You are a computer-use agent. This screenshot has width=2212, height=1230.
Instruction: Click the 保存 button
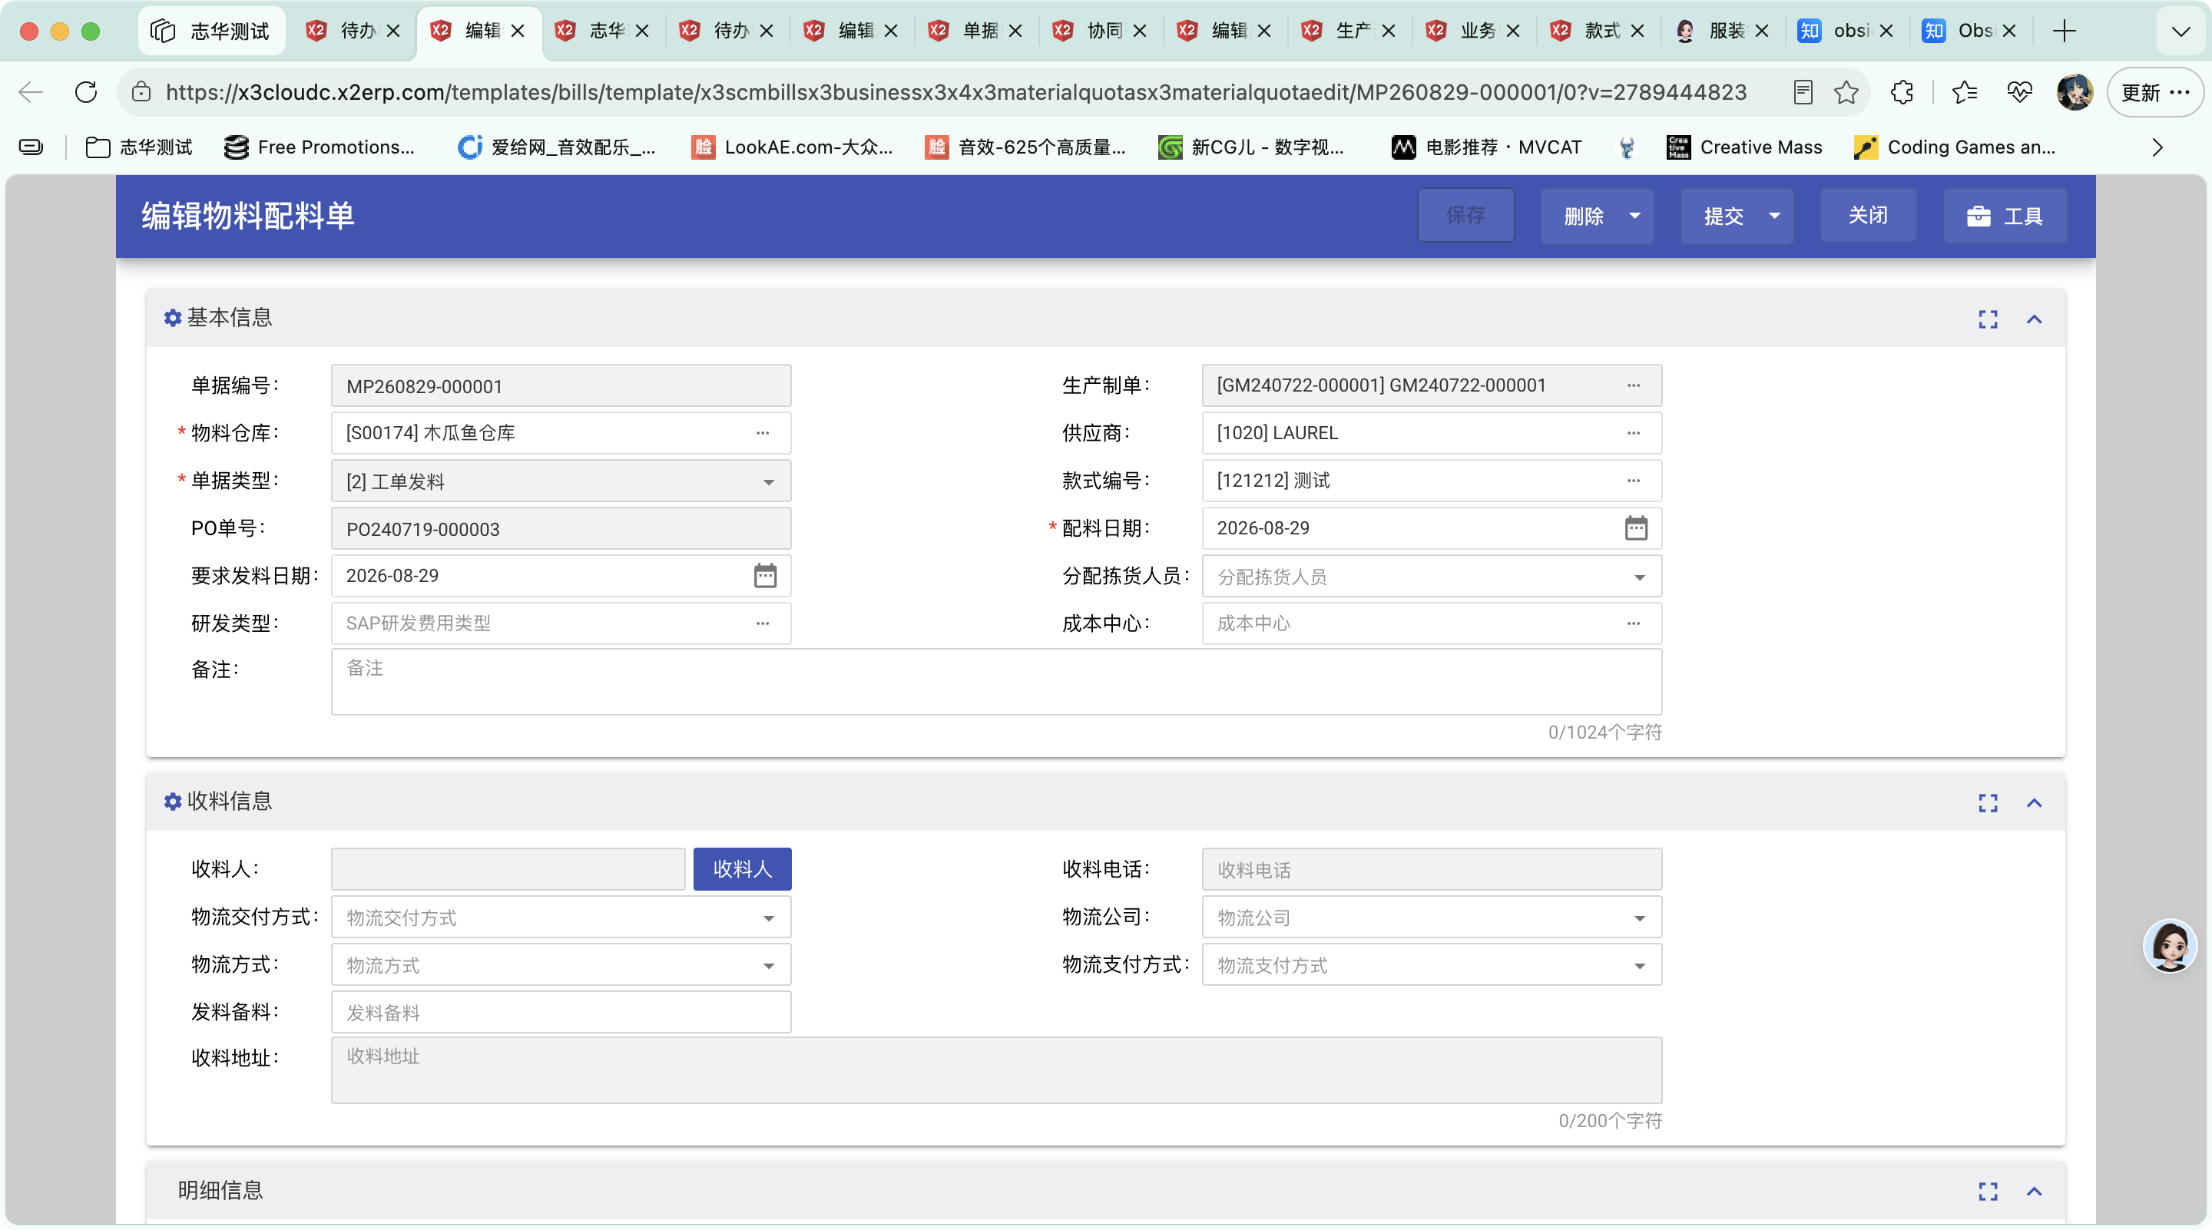click(x=1465, y=216)
